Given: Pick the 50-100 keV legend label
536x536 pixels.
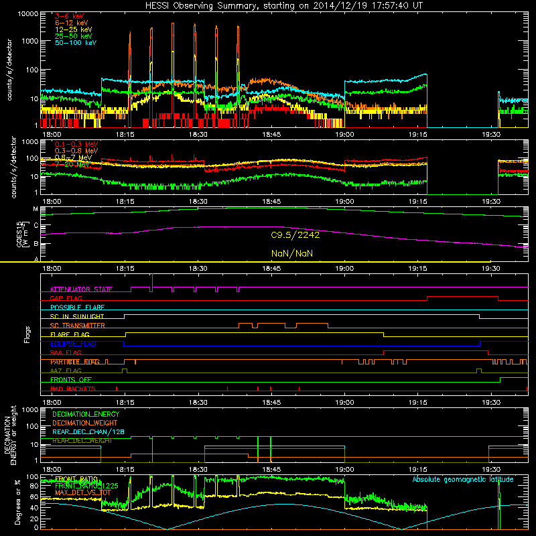Looking at the screenshot, I should point(75,42).
